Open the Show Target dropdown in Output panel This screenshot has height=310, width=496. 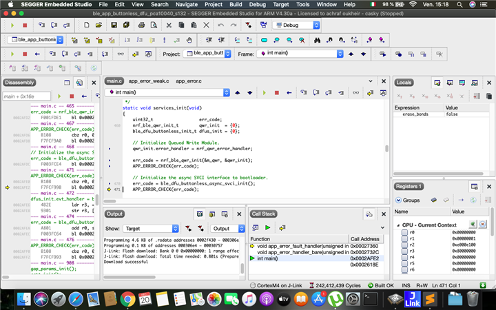(150, 229)
